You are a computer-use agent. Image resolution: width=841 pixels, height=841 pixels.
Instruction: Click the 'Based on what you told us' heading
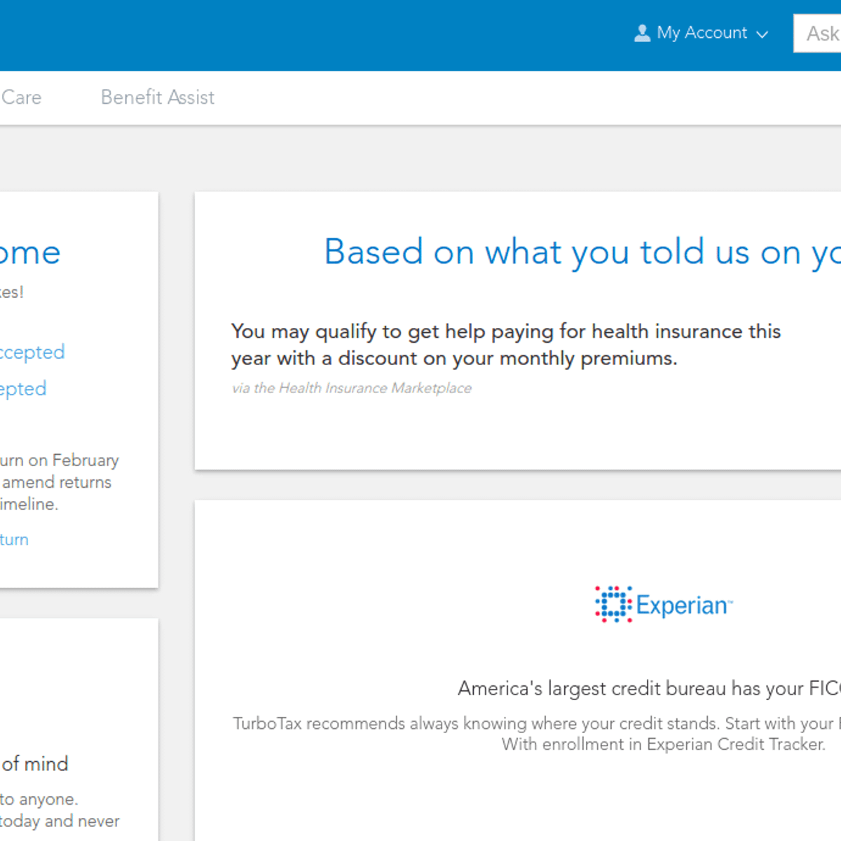pos(582,252)
